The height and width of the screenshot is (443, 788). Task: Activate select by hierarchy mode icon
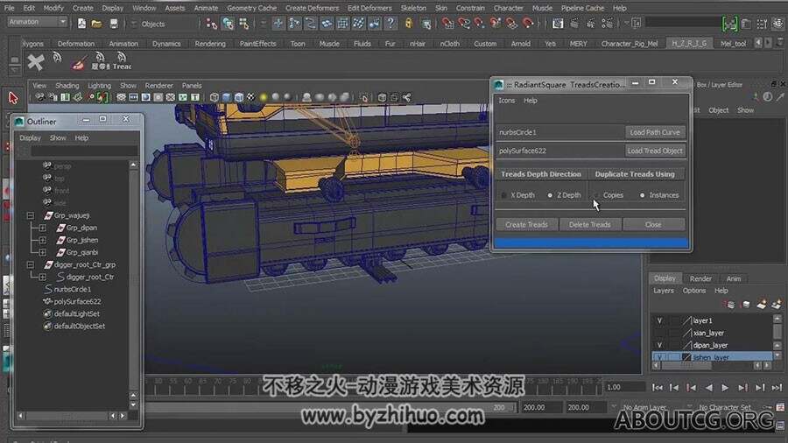tap(212, 24)
